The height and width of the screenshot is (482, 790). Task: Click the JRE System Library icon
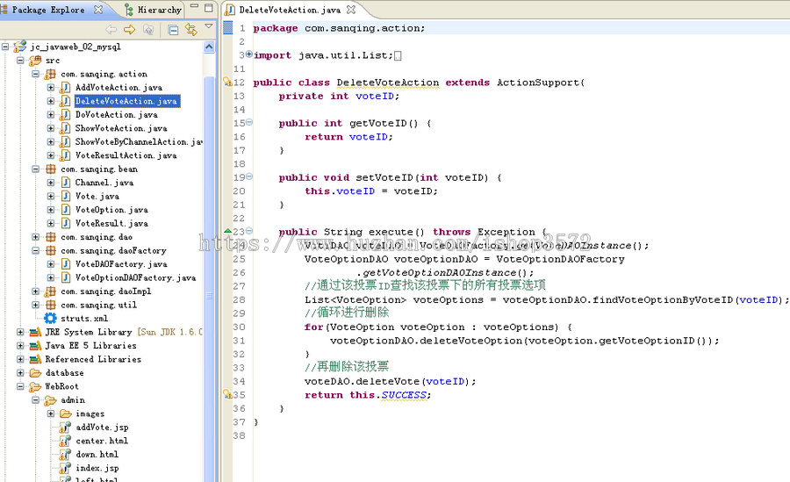[x=35, y=332]
